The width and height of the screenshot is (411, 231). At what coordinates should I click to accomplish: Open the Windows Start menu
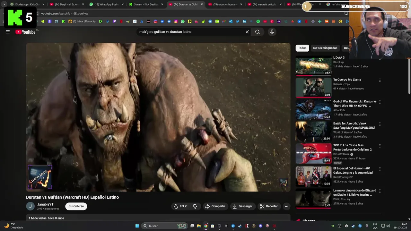(137, 226)
